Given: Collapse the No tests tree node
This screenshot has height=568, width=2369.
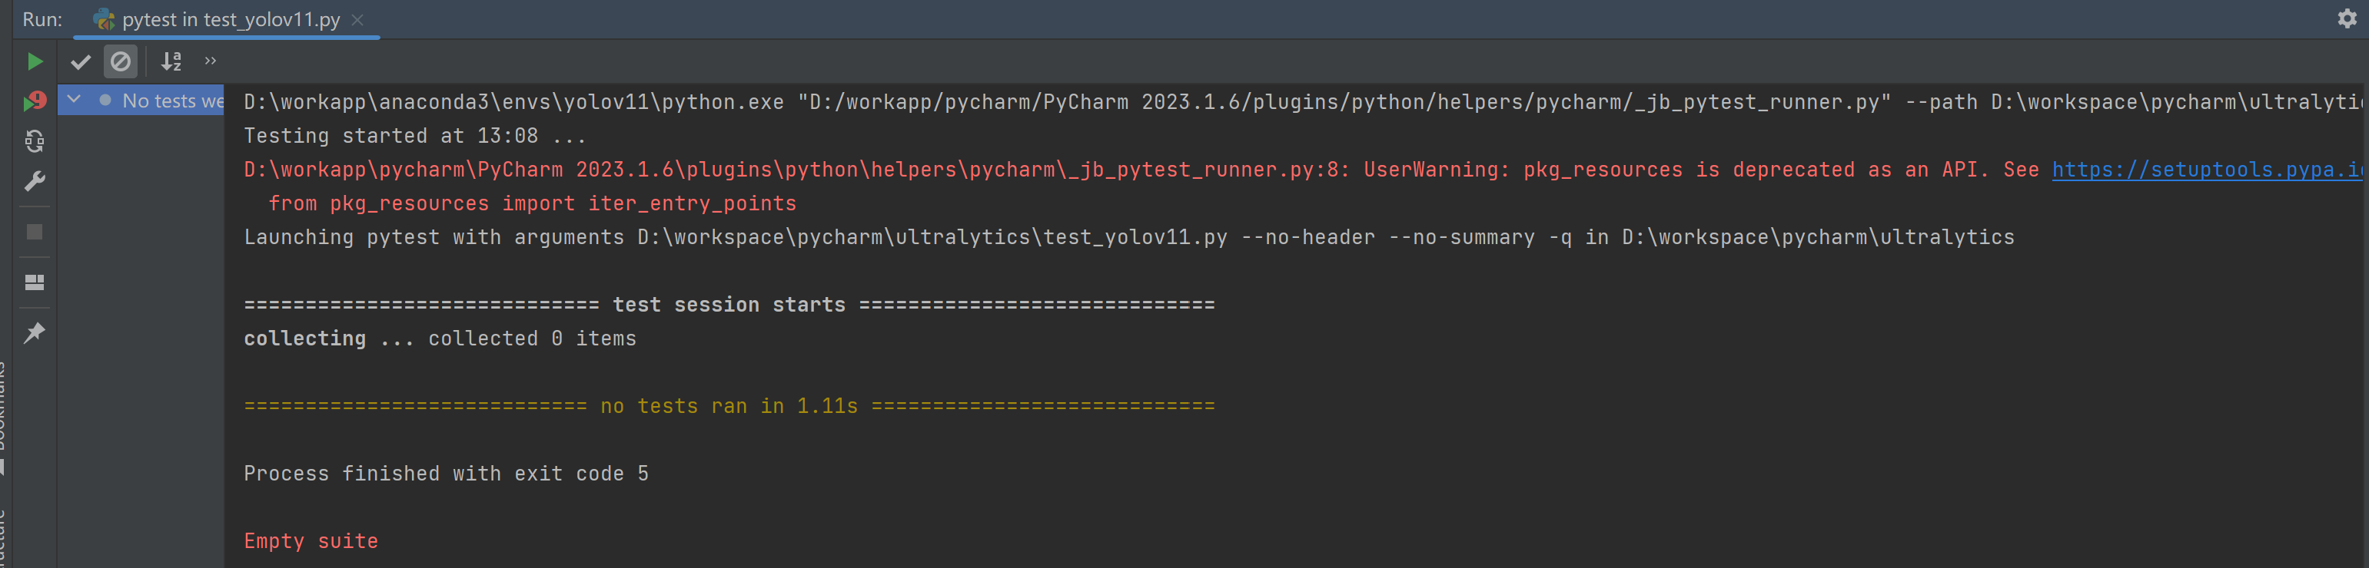Looking at the screenshot, I should pos(75,100).
